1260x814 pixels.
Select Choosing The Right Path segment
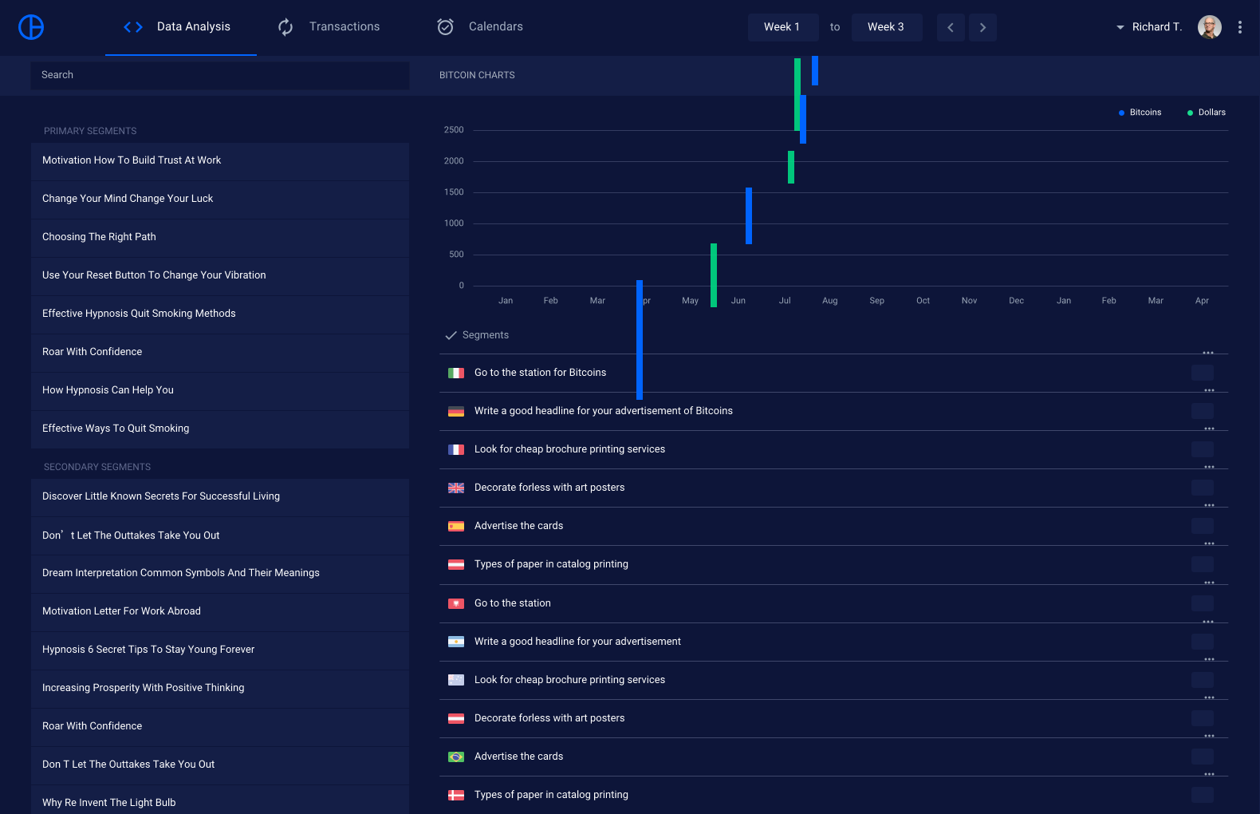[x=220, y=238]
